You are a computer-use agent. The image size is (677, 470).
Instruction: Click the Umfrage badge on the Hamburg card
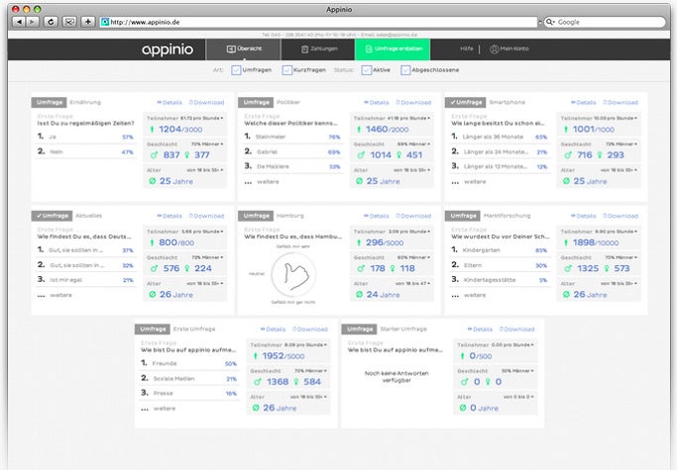[x=256, y=216]
